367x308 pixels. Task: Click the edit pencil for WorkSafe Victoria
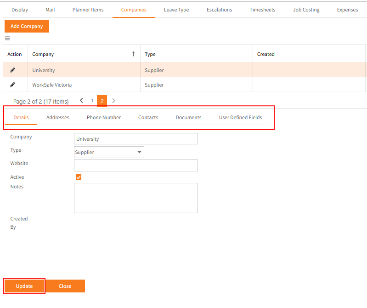tap(13, 85)
